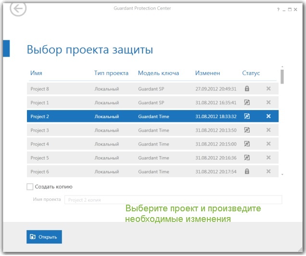Viewport: 306px width, 256px height.
Task: Click the Имя проекта input field
Action: tap(173, 200)
